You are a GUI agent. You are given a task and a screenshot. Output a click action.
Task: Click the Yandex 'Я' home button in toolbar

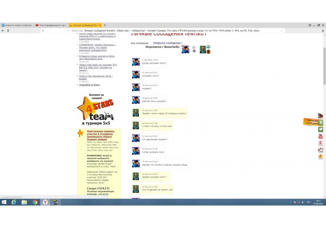tap(8, 31)
